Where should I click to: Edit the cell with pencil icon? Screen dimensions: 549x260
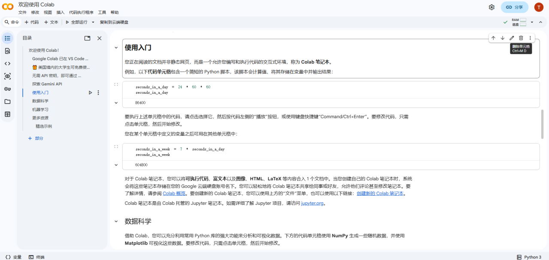[x=512, y=38]
